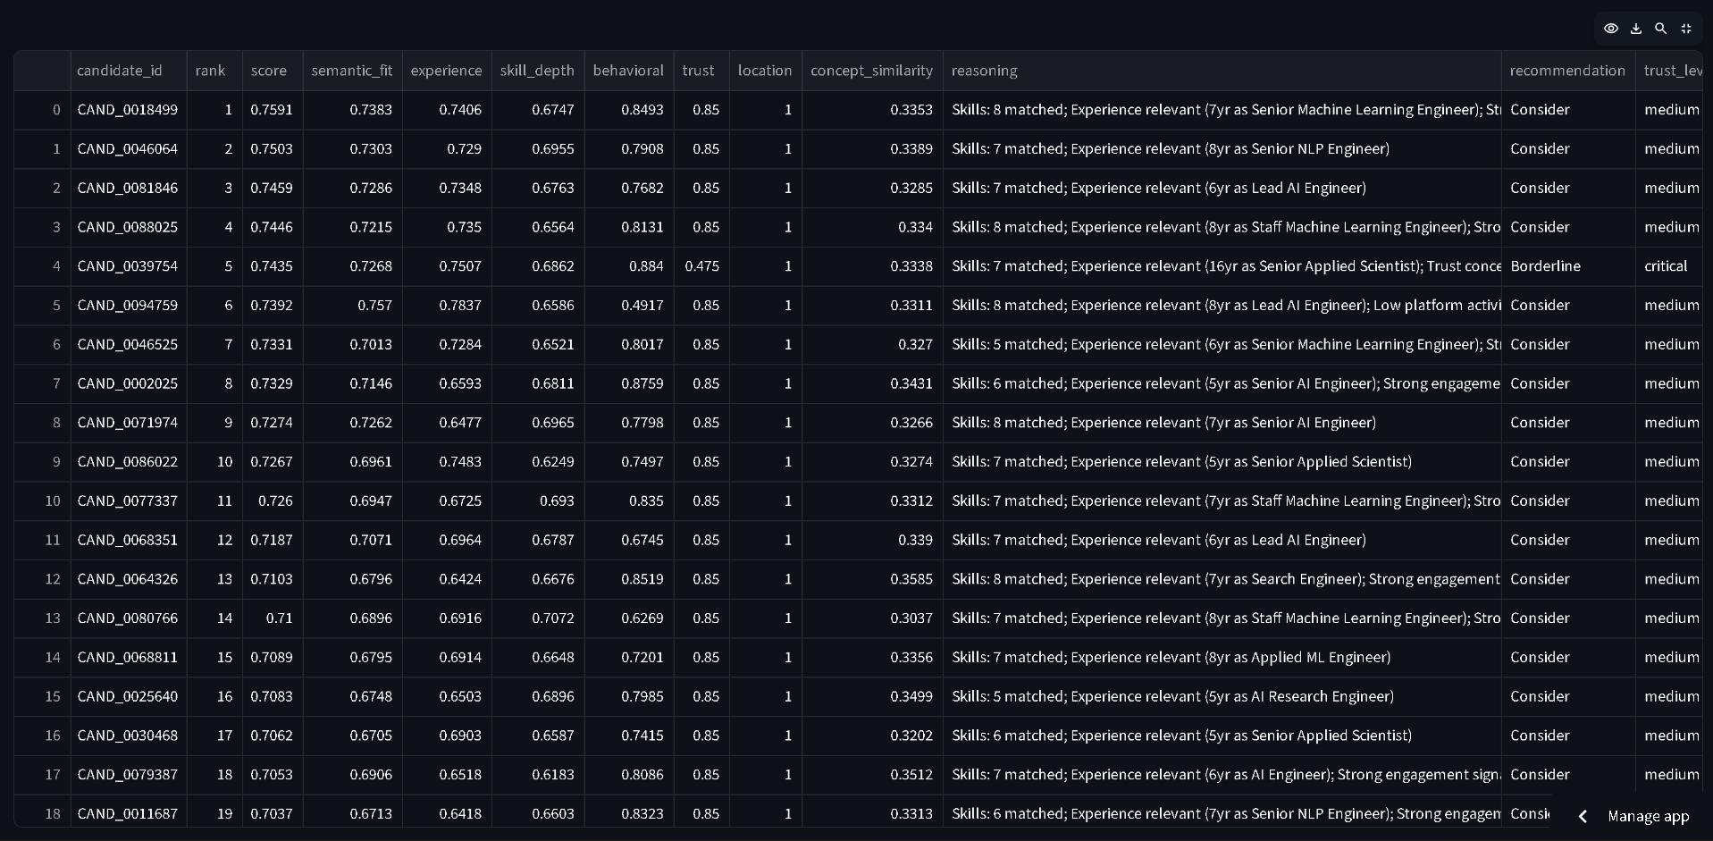The image size is (1713, 841).
Task: Select cell CAND_0002025
Action: pyautogui.click(x=129, y=383)
